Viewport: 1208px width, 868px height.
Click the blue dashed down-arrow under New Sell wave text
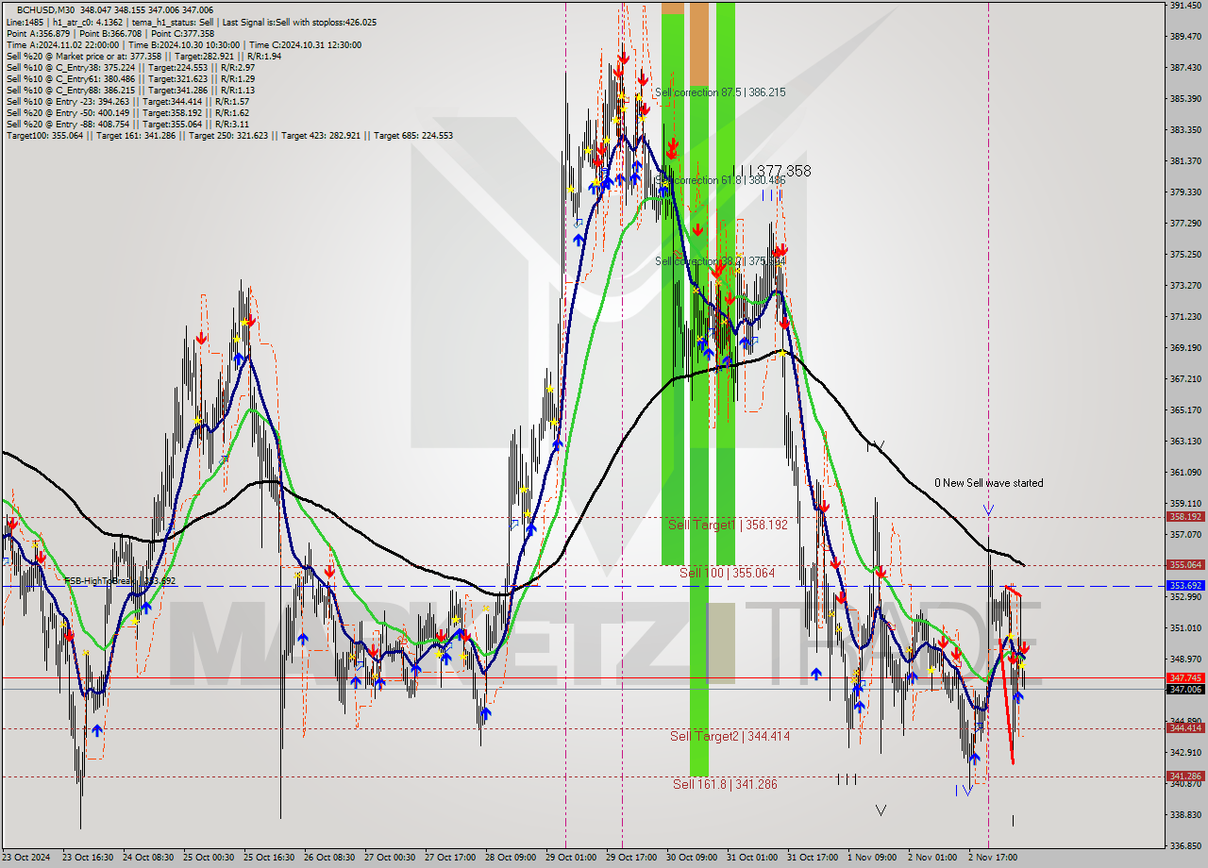point(989,509)
